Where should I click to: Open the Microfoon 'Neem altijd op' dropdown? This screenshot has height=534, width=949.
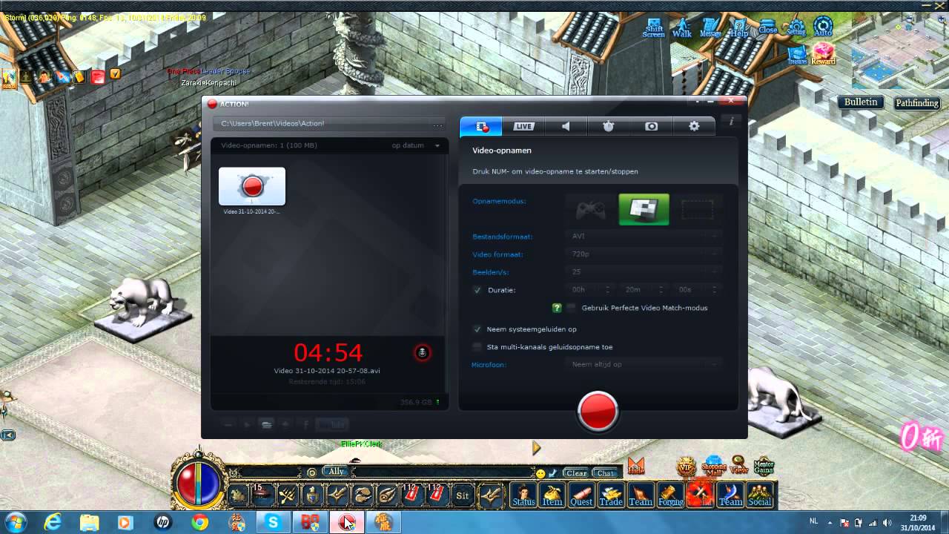coord(644,364)
